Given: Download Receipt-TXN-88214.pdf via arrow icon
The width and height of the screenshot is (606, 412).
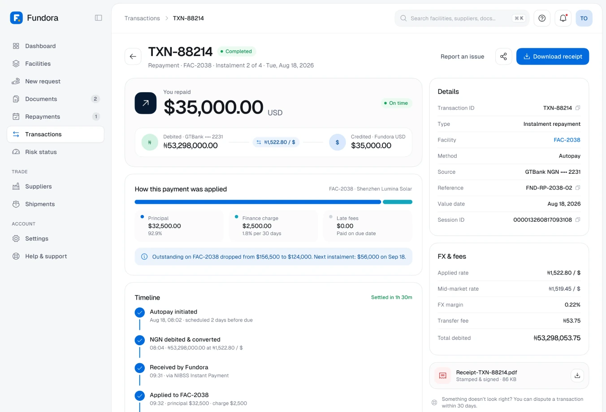Looking at the screenshot, I should 577,376.
